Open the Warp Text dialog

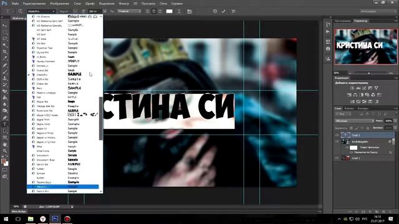click(x=179, y=11)
